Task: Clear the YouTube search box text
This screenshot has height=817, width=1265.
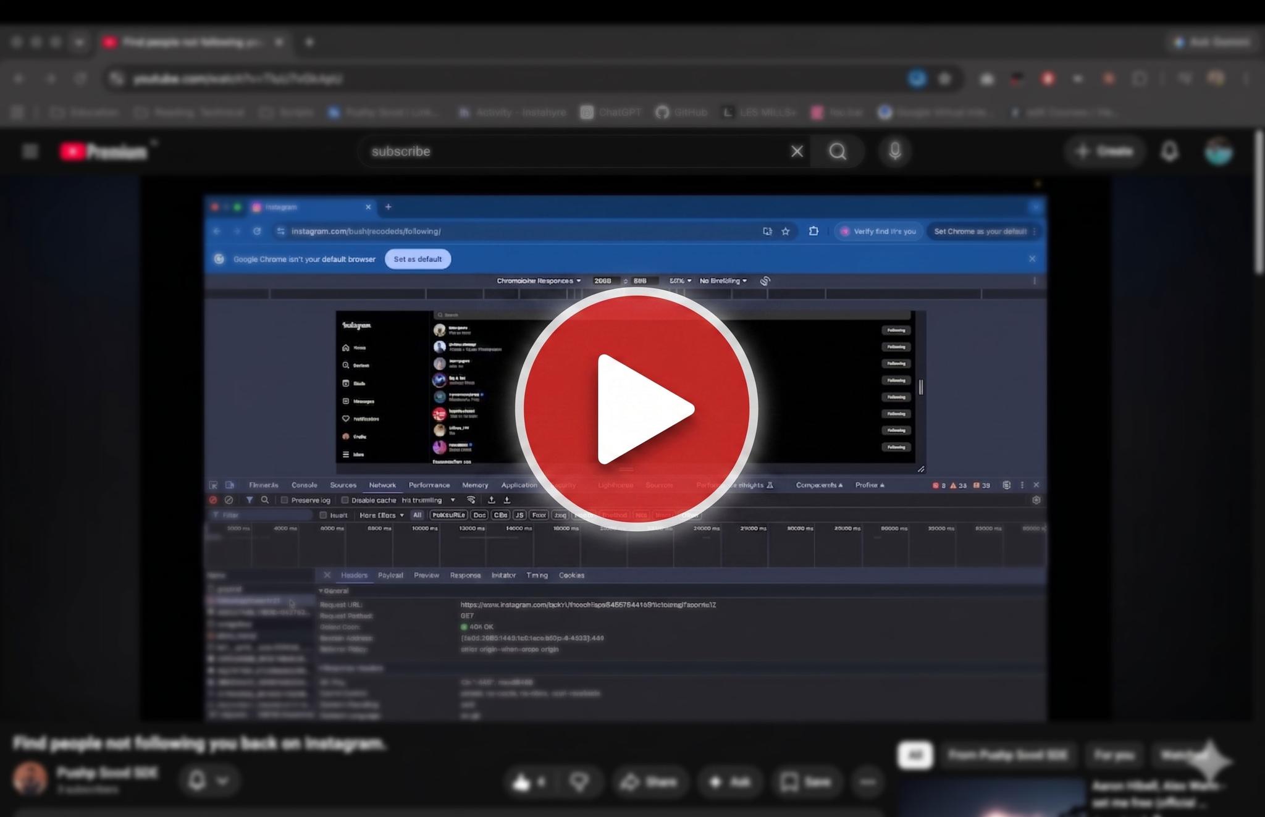Action: tap(797, 151)
